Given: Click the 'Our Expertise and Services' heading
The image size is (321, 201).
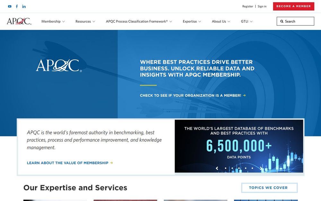Looking at the screenshot, I should [75, 188].
